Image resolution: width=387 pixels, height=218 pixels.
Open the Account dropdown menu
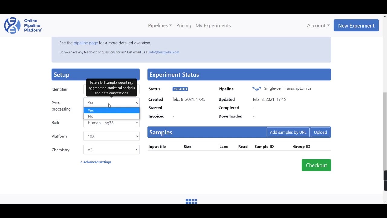pyautogui.click(x=318, y=25)
